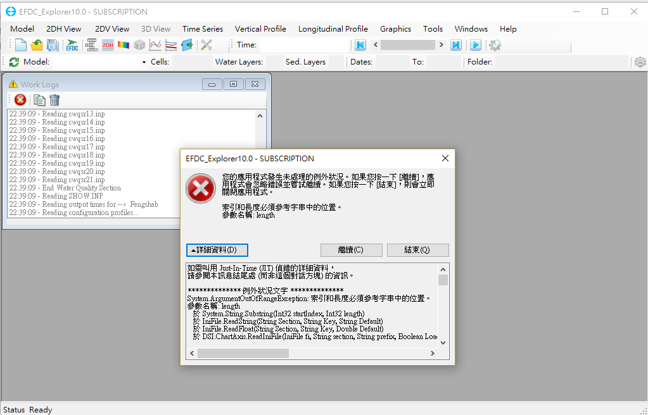Click the log line "Reading cwqsr13.inp"
Image resolution: width=648 pixels, height=415 pixels.
[57, 114]
